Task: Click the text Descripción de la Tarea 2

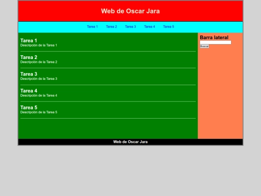Action: point(39,62)
